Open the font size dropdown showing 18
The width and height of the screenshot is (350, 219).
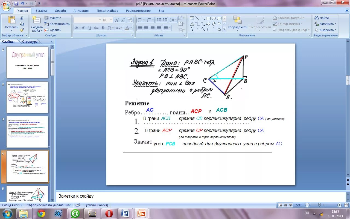tap(107, 20)
